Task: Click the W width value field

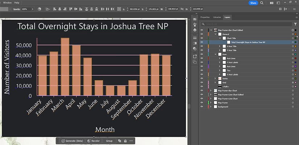Action: 173,9
